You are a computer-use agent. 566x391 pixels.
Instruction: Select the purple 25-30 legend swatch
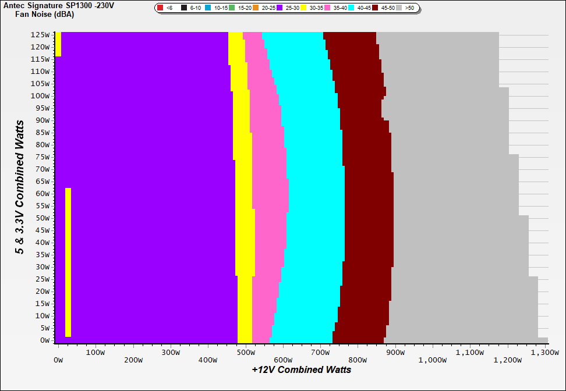click(280, 8)
